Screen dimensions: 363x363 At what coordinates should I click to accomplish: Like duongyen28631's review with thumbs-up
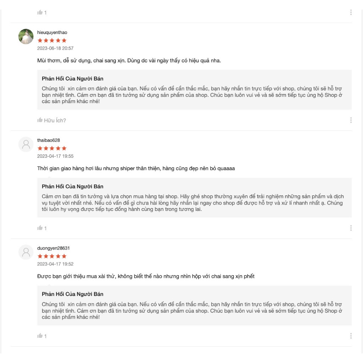pos(40,336)
